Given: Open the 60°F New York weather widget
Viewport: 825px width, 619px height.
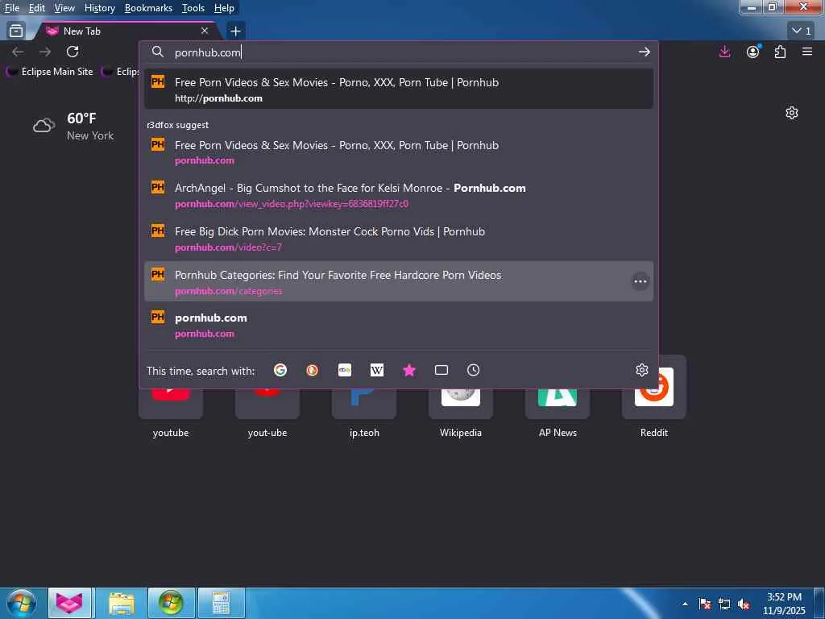Looking at the screenshot, I should pos(73,127).
